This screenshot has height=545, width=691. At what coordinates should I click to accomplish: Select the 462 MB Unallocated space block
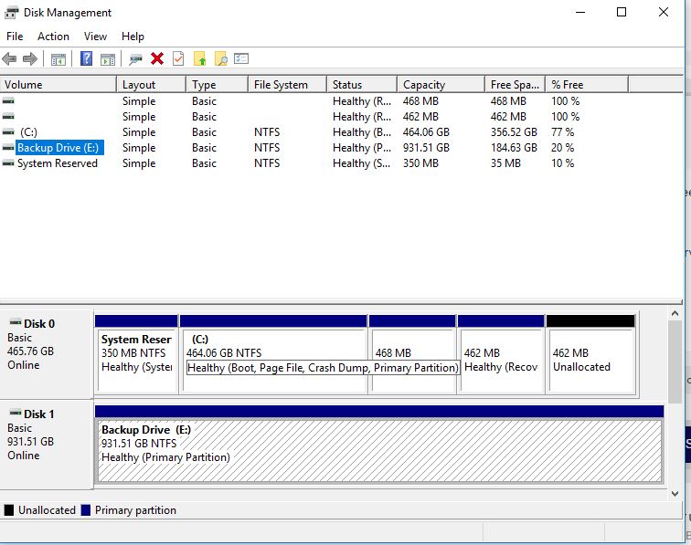(590, 354)
